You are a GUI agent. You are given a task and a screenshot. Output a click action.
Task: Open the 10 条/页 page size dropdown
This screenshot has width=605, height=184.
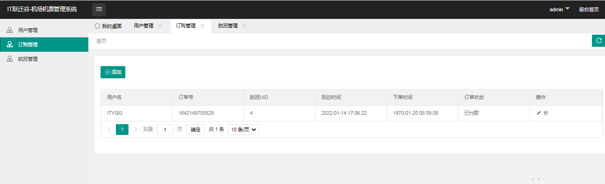pyautogui.click(x=243, y=130)
